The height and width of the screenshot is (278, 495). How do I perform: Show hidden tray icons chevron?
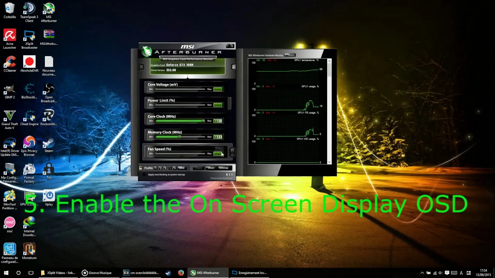pyautogui.click(x=422, y=273)
